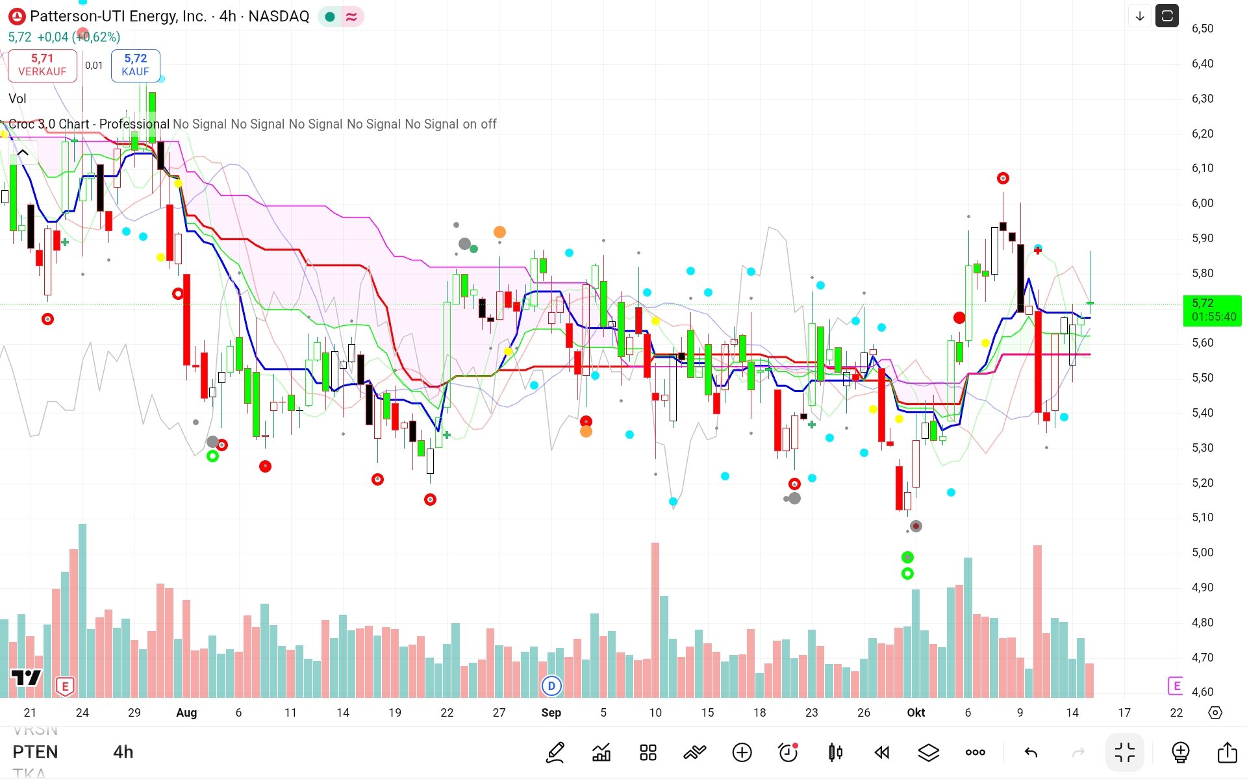Open the three-dots more menu
The width and height of the screenshot is (1247, 779).
pyautogui.click(x=975, y=752)
